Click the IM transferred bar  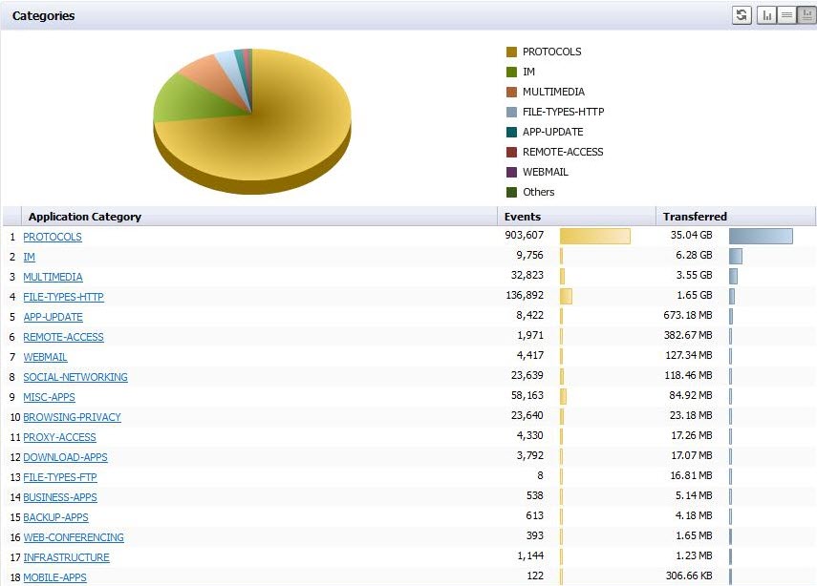pyautogui.click(x=736, y=256)
